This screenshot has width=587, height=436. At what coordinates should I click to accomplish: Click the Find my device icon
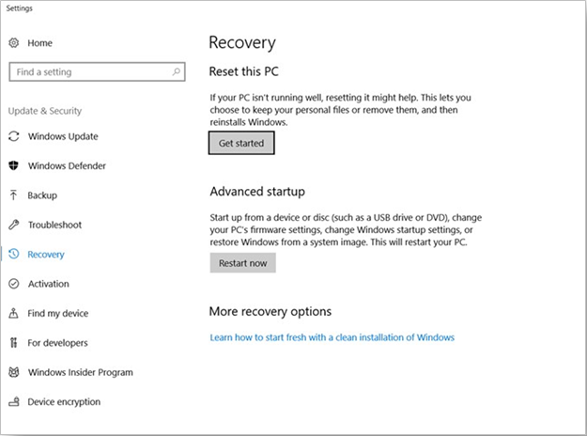[13, 313]
